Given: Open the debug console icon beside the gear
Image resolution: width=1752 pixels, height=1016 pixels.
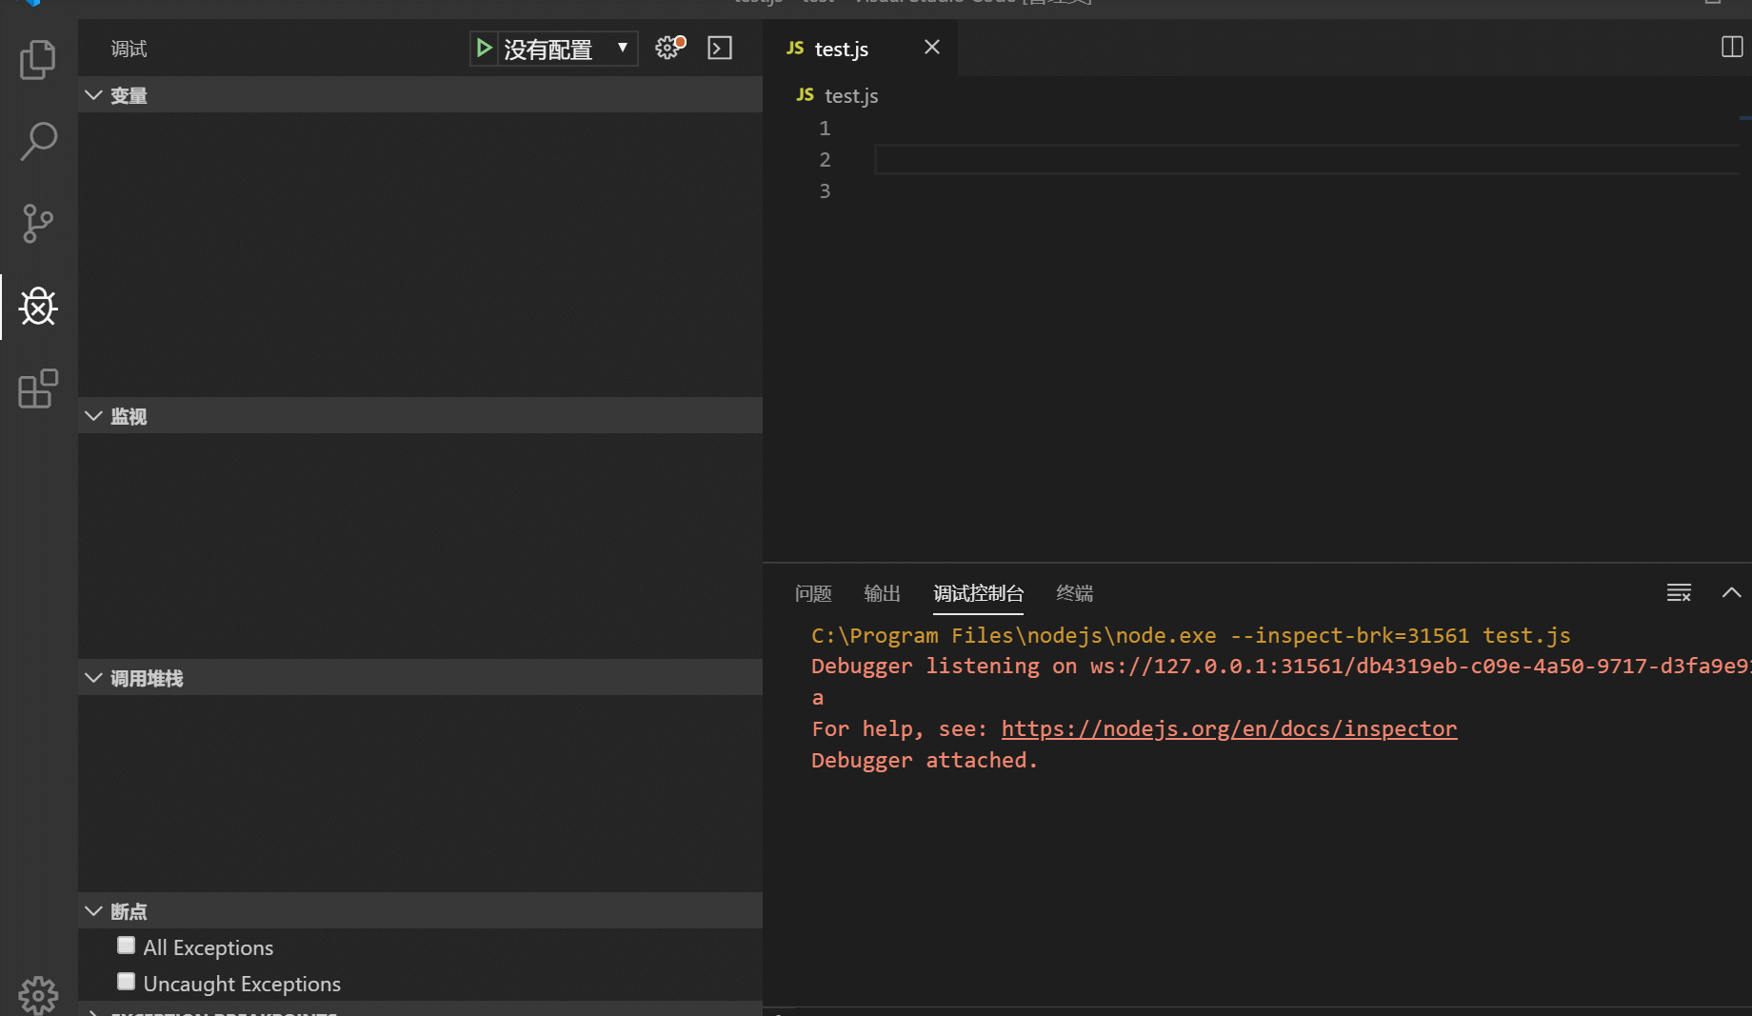Looking at the screenshot, I should tap(719, 48).
